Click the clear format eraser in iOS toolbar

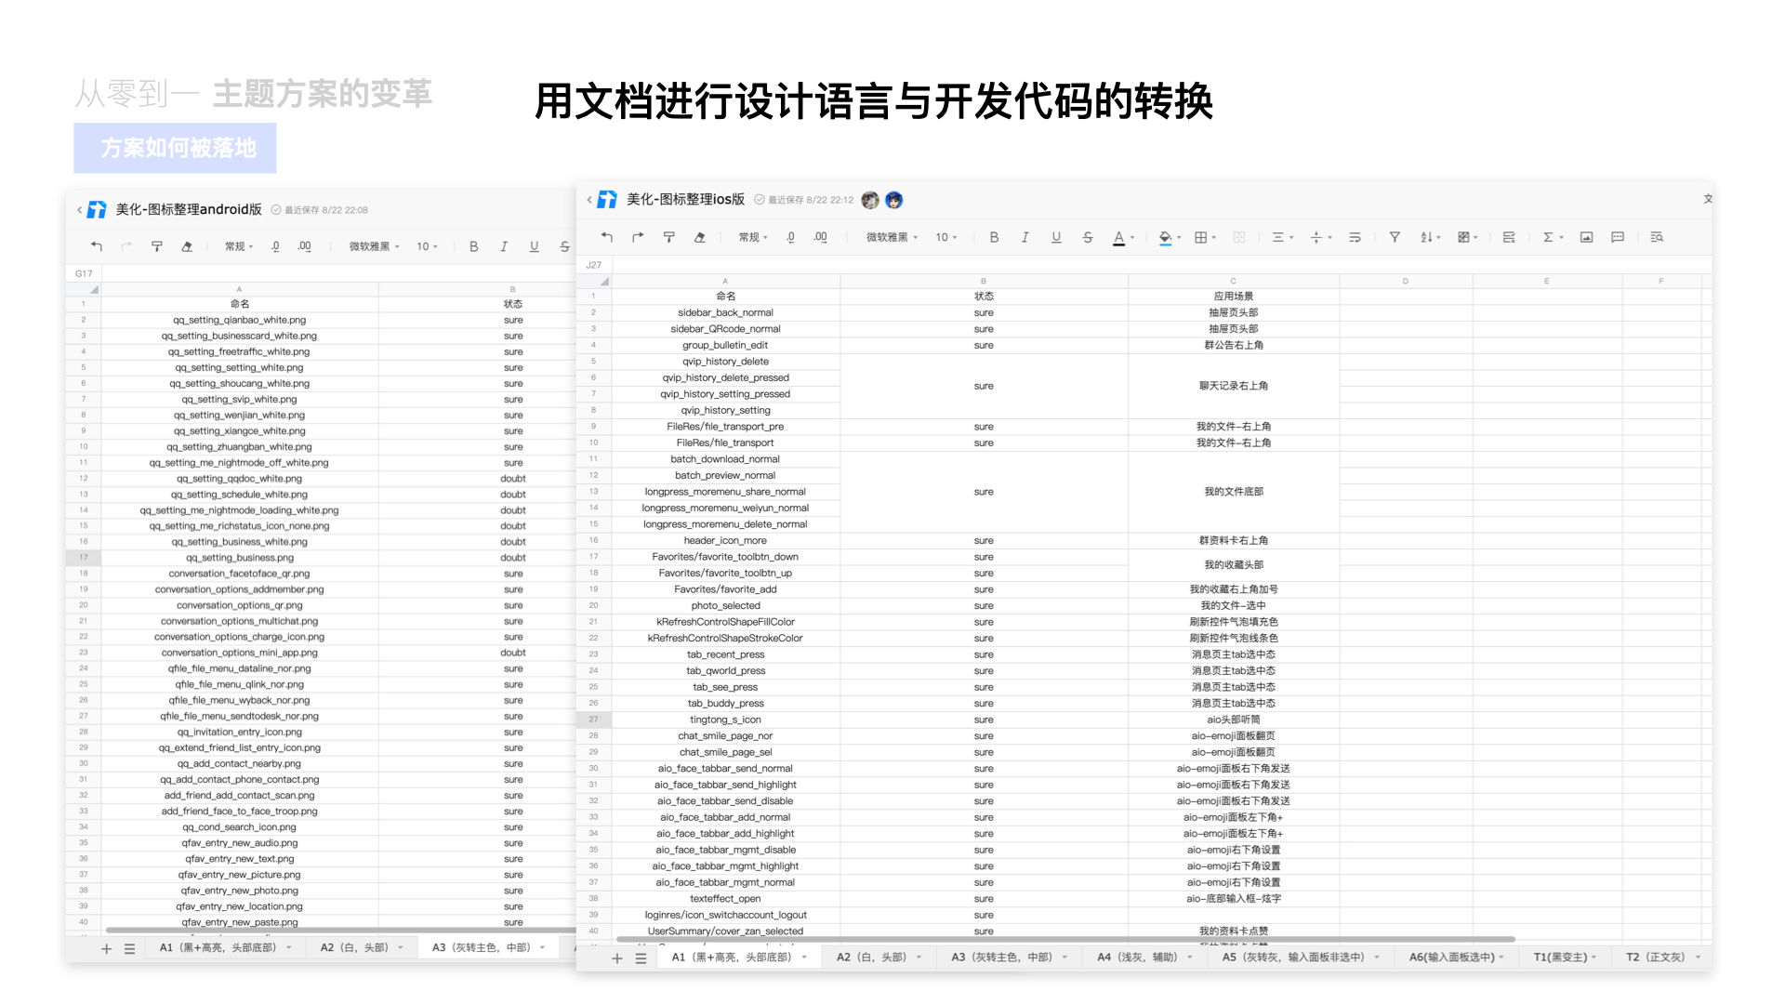[x=699, y=237]
